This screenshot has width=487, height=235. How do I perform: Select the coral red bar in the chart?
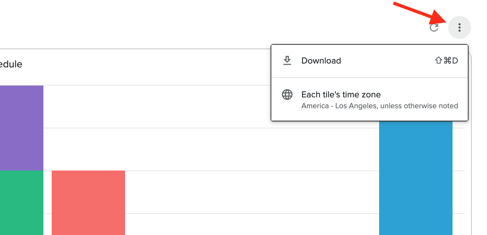click(x=88, y=203)
